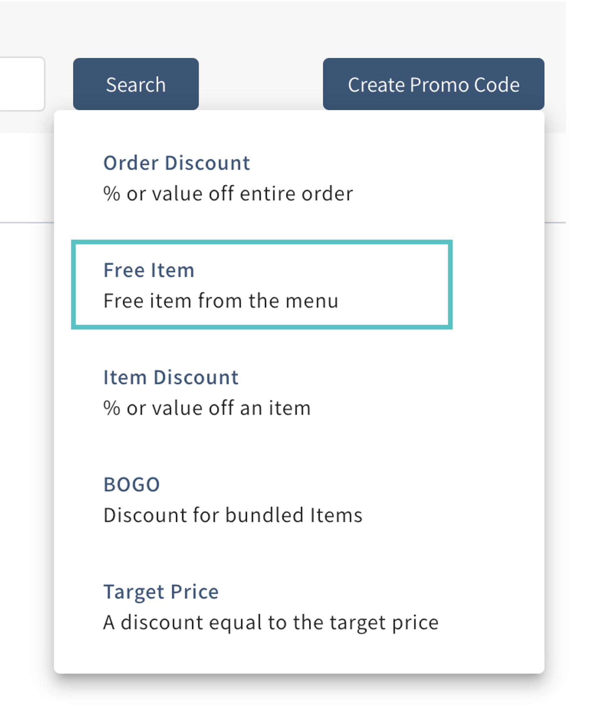
Task: Click the 'Target Price' heading link
Action: click(161, 592)
